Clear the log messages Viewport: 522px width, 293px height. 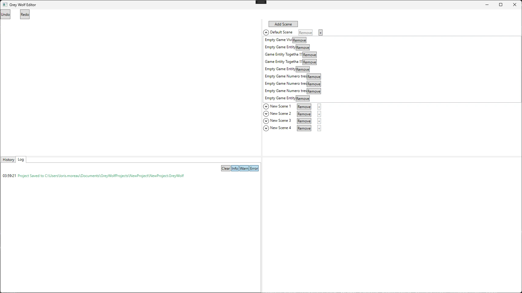[226, 169]
